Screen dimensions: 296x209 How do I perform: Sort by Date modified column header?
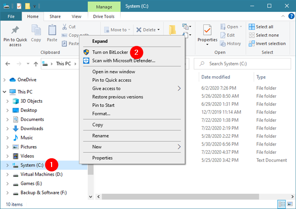point(216,77)
